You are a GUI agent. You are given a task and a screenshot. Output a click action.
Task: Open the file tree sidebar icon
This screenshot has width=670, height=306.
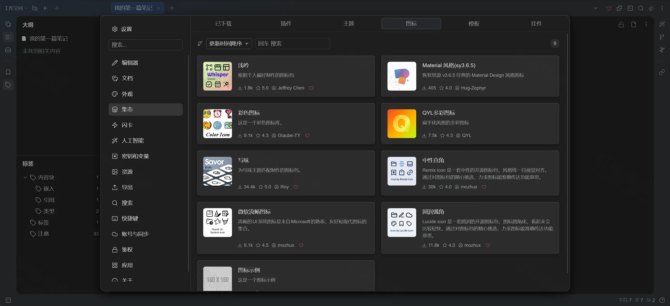pos(8,24)
